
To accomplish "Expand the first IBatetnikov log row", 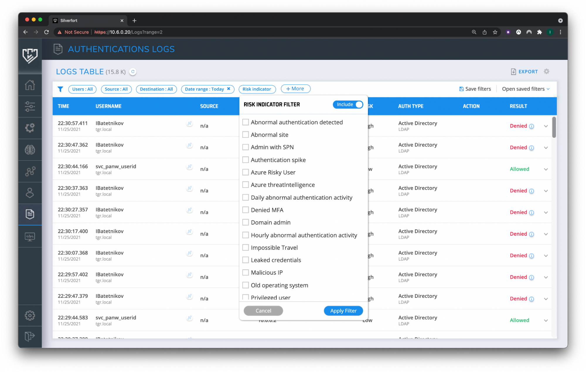I will point(546,126).
